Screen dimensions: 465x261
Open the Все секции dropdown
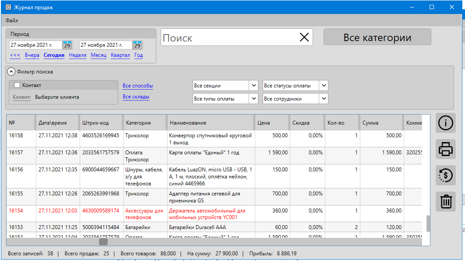pyautogui.click(x=253, y=86)
